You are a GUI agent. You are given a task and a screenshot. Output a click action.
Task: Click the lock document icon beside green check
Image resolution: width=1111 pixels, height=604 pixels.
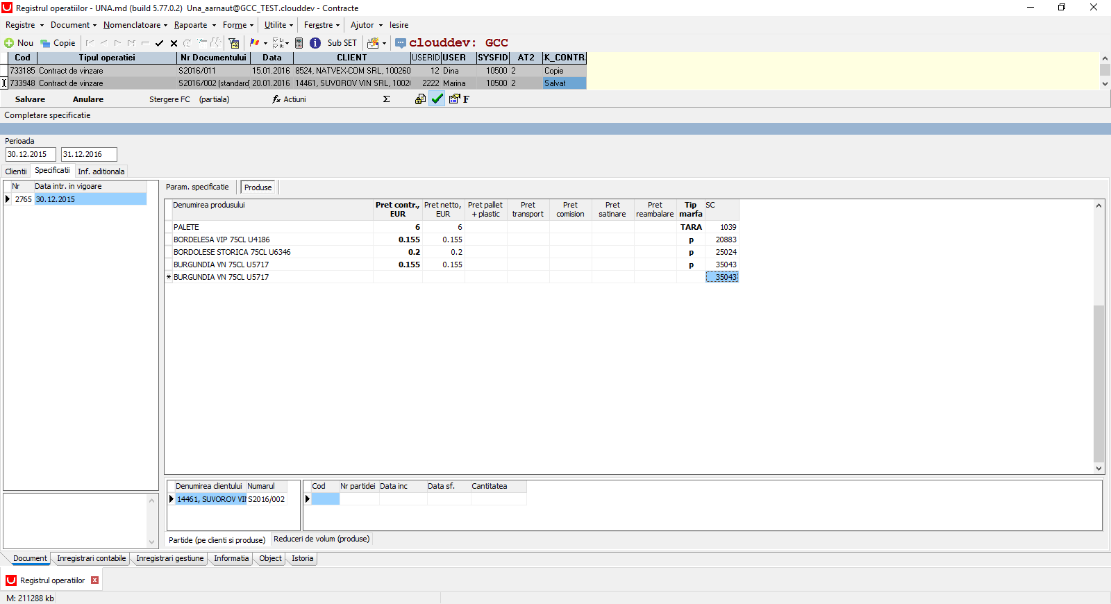[x=420, y=99]
